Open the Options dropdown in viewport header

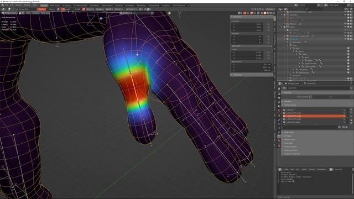click(270, 9)
